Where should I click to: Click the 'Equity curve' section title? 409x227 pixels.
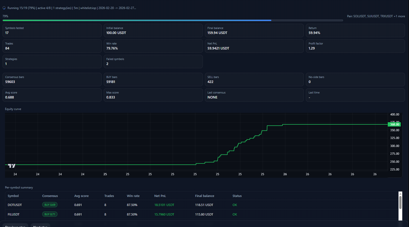coord(13,109)
